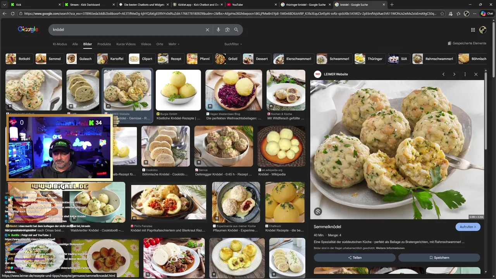This screenshot has width=496, height=279.
Task: Bookmark this page with the star icon
Action: (442, 14)
